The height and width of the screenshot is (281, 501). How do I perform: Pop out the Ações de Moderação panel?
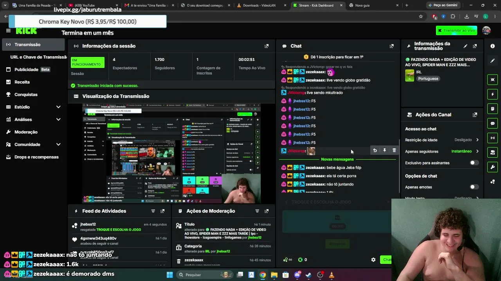[x=267, y=211]
